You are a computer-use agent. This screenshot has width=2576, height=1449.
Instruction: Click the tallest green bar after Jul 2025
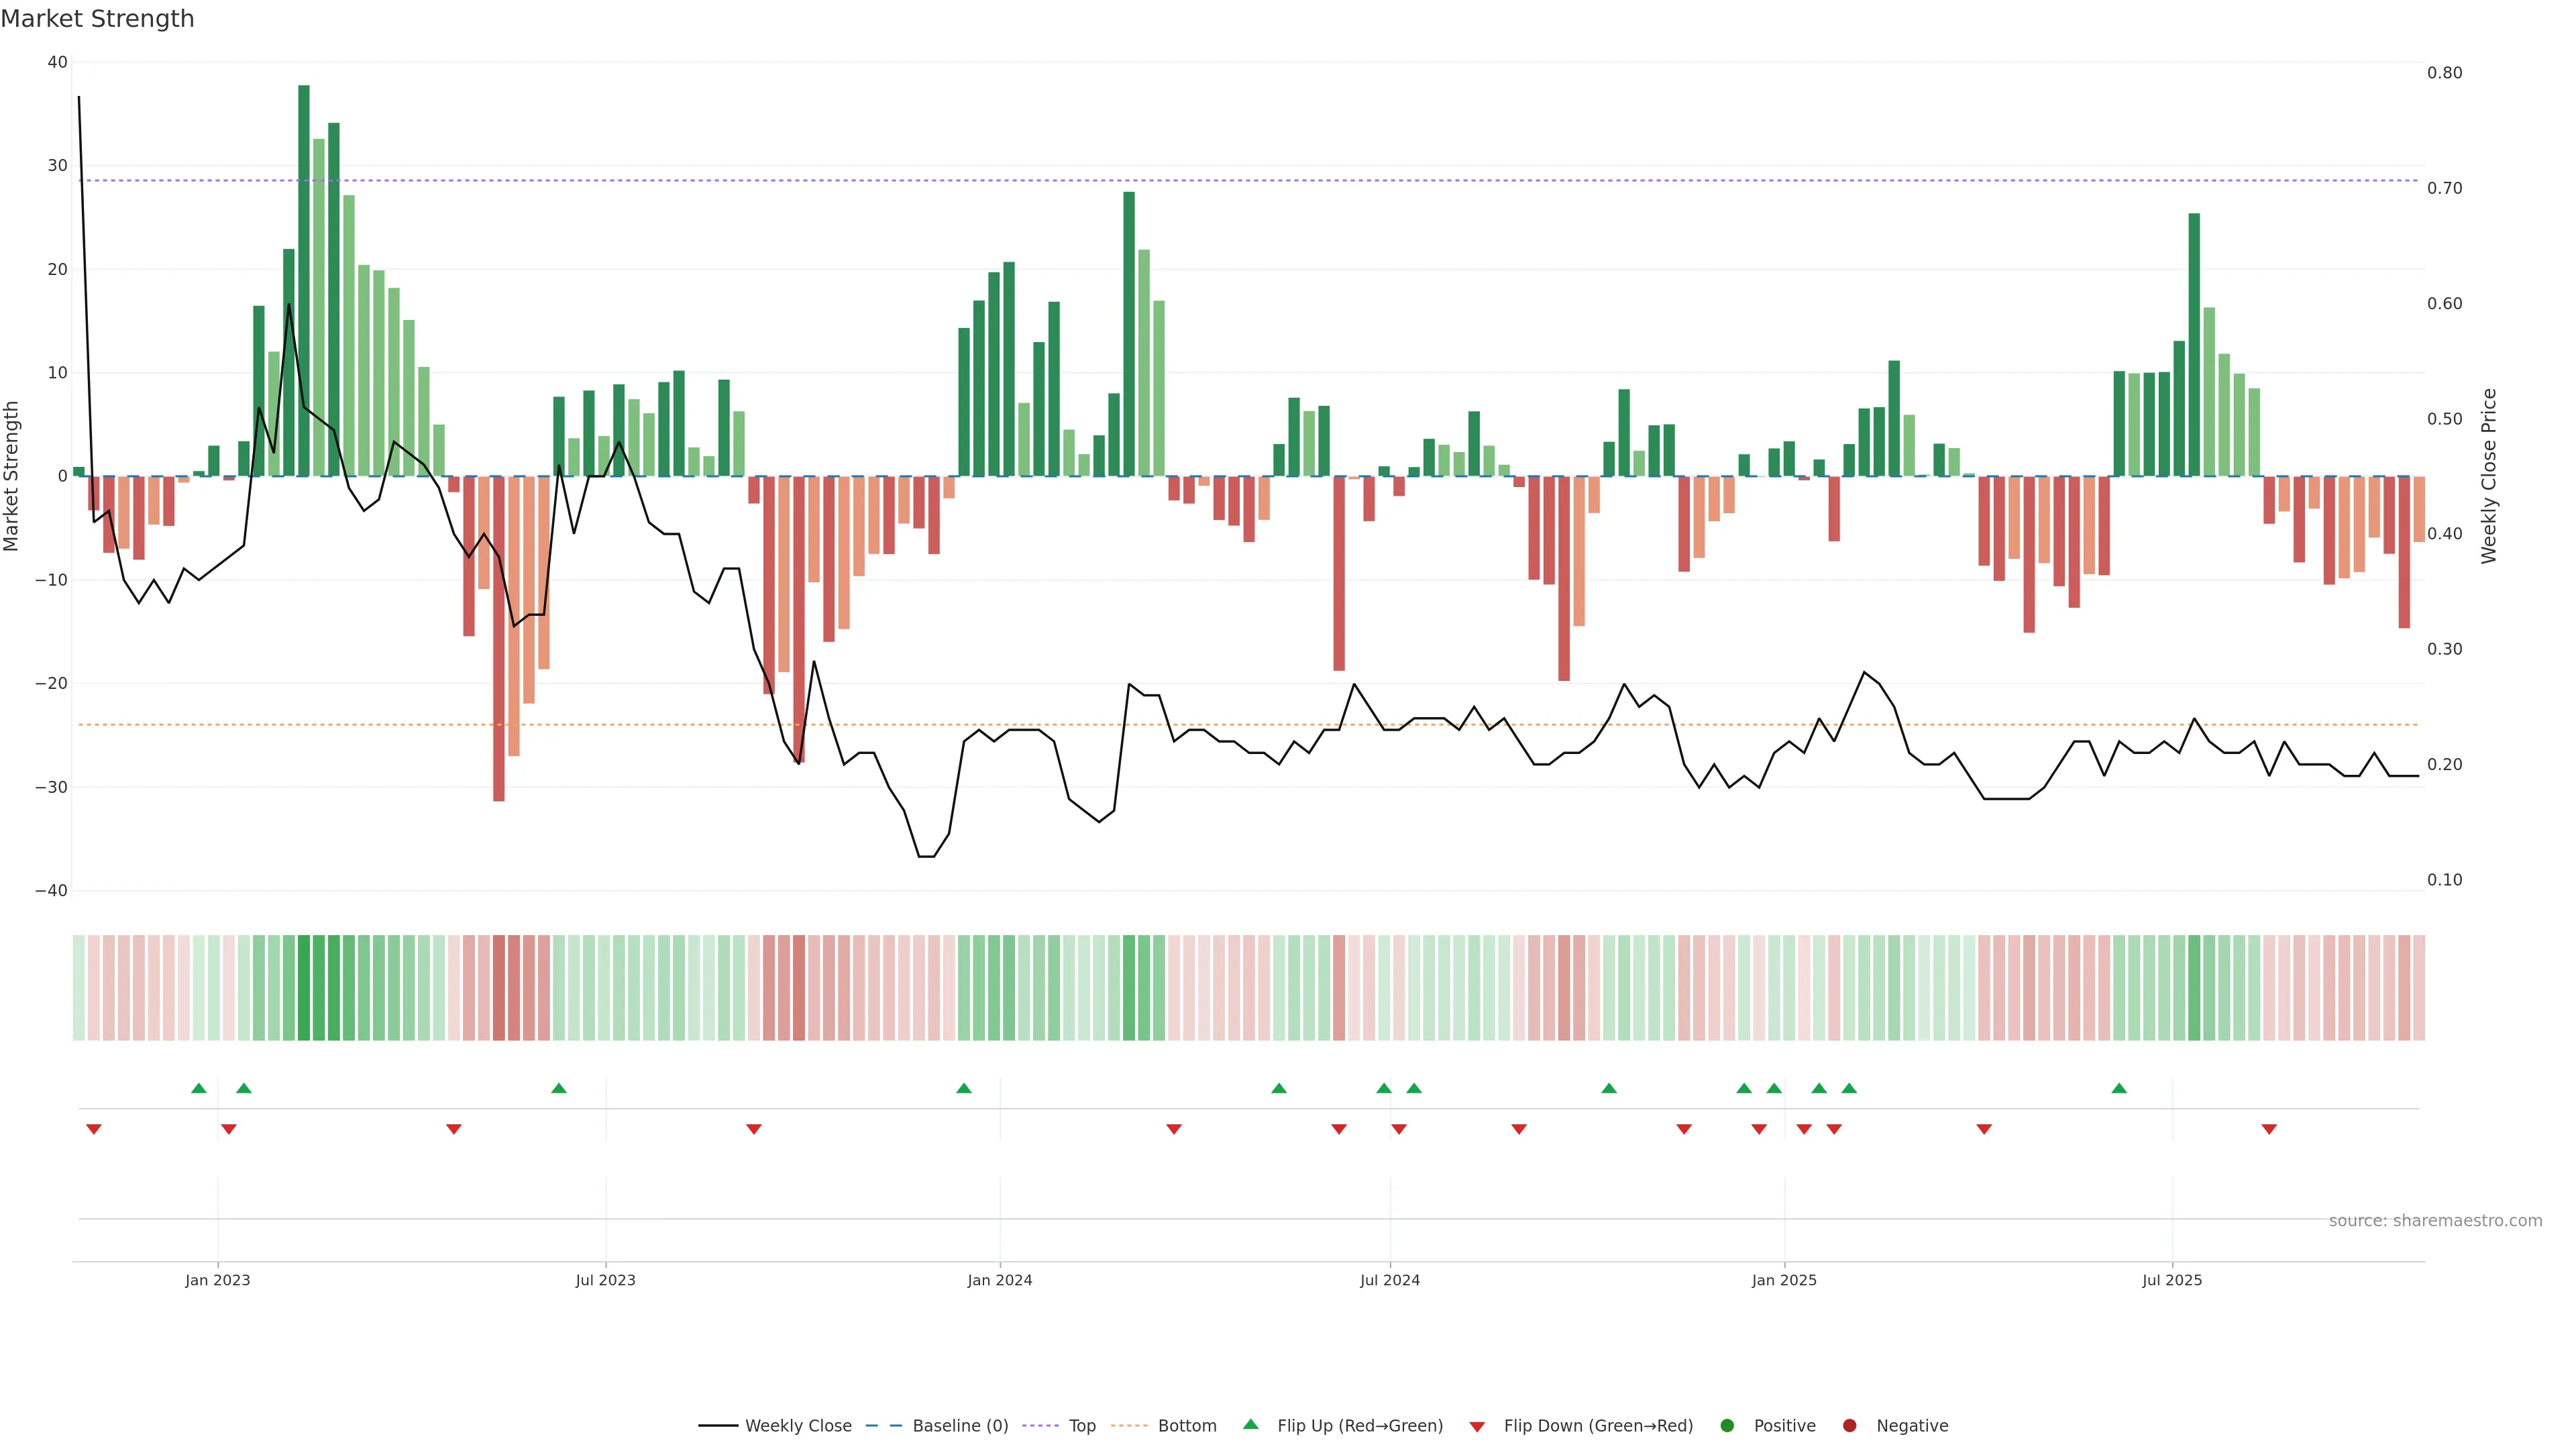pos(2194,344)
